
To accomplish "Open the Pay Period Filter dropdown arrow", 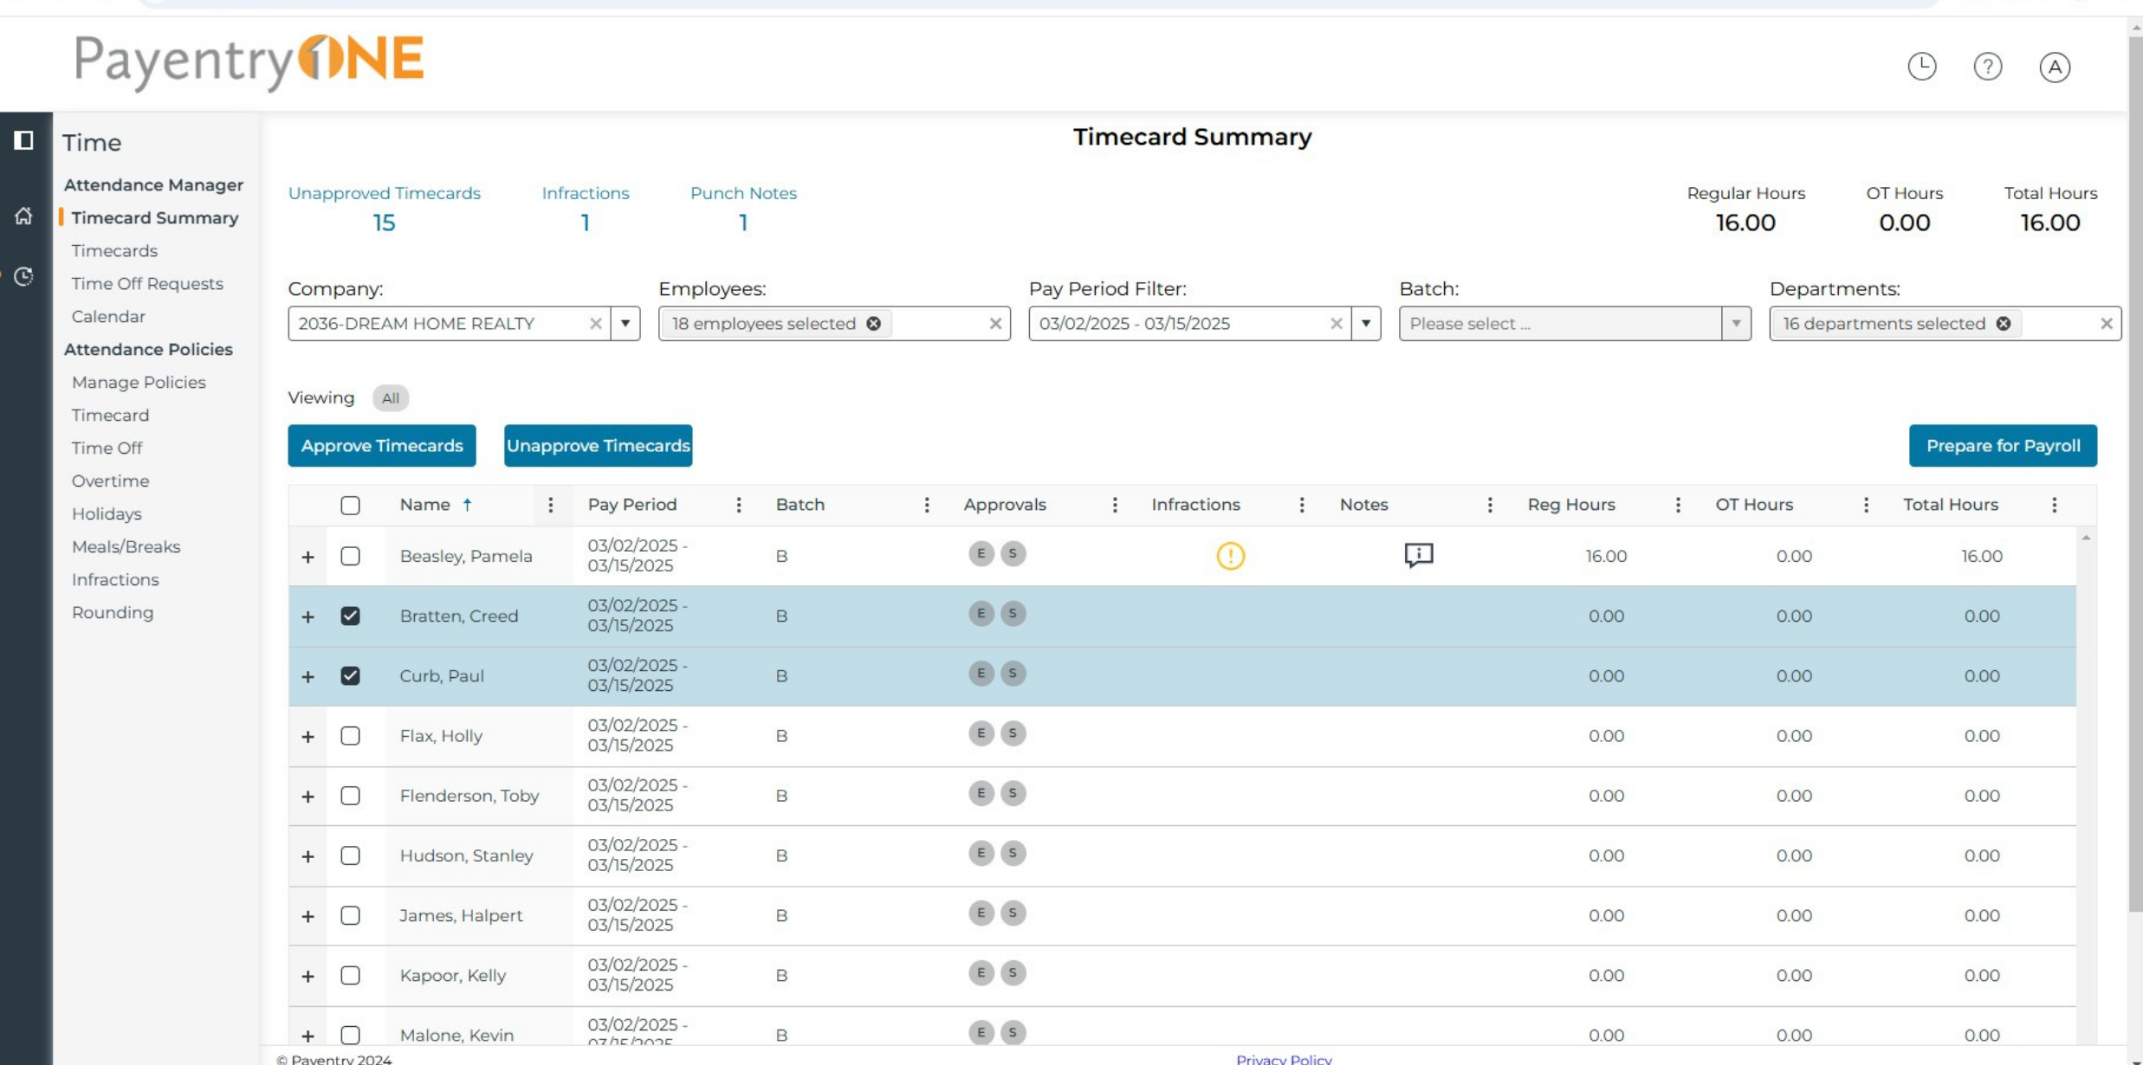I will (x=1365, y=324).
